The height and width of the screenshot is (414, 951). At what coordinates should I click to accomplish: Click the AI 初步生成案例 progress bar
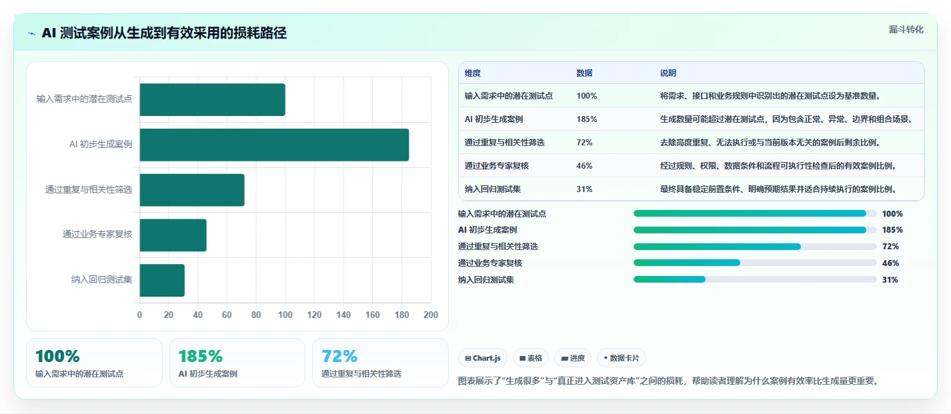[x=755, y=230]
